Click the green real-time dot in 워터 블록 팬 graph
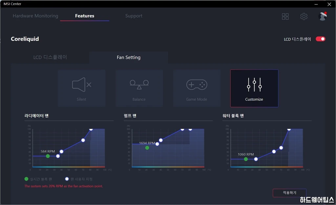The height and width of the screenshot is (205, 336). coord(246,159)
